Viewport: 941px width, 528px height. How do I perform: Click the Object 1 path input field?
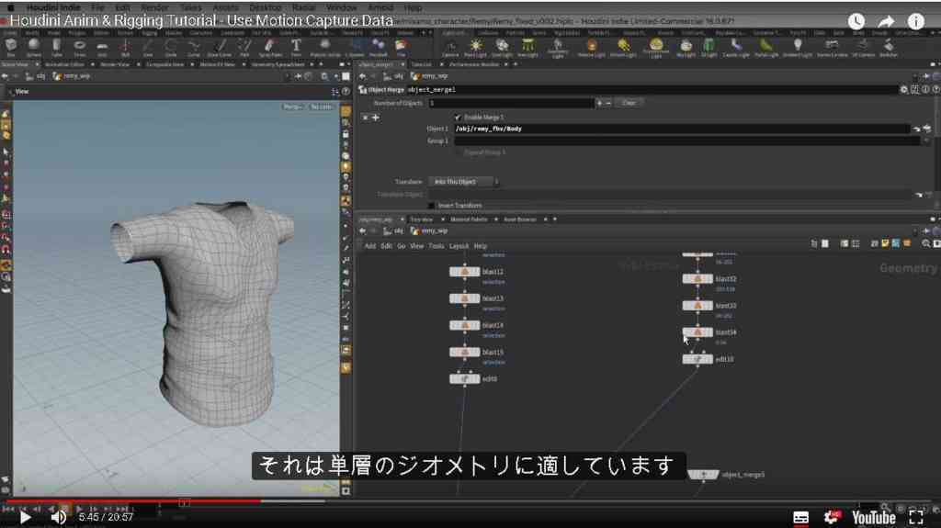click(x=681, y=129)
